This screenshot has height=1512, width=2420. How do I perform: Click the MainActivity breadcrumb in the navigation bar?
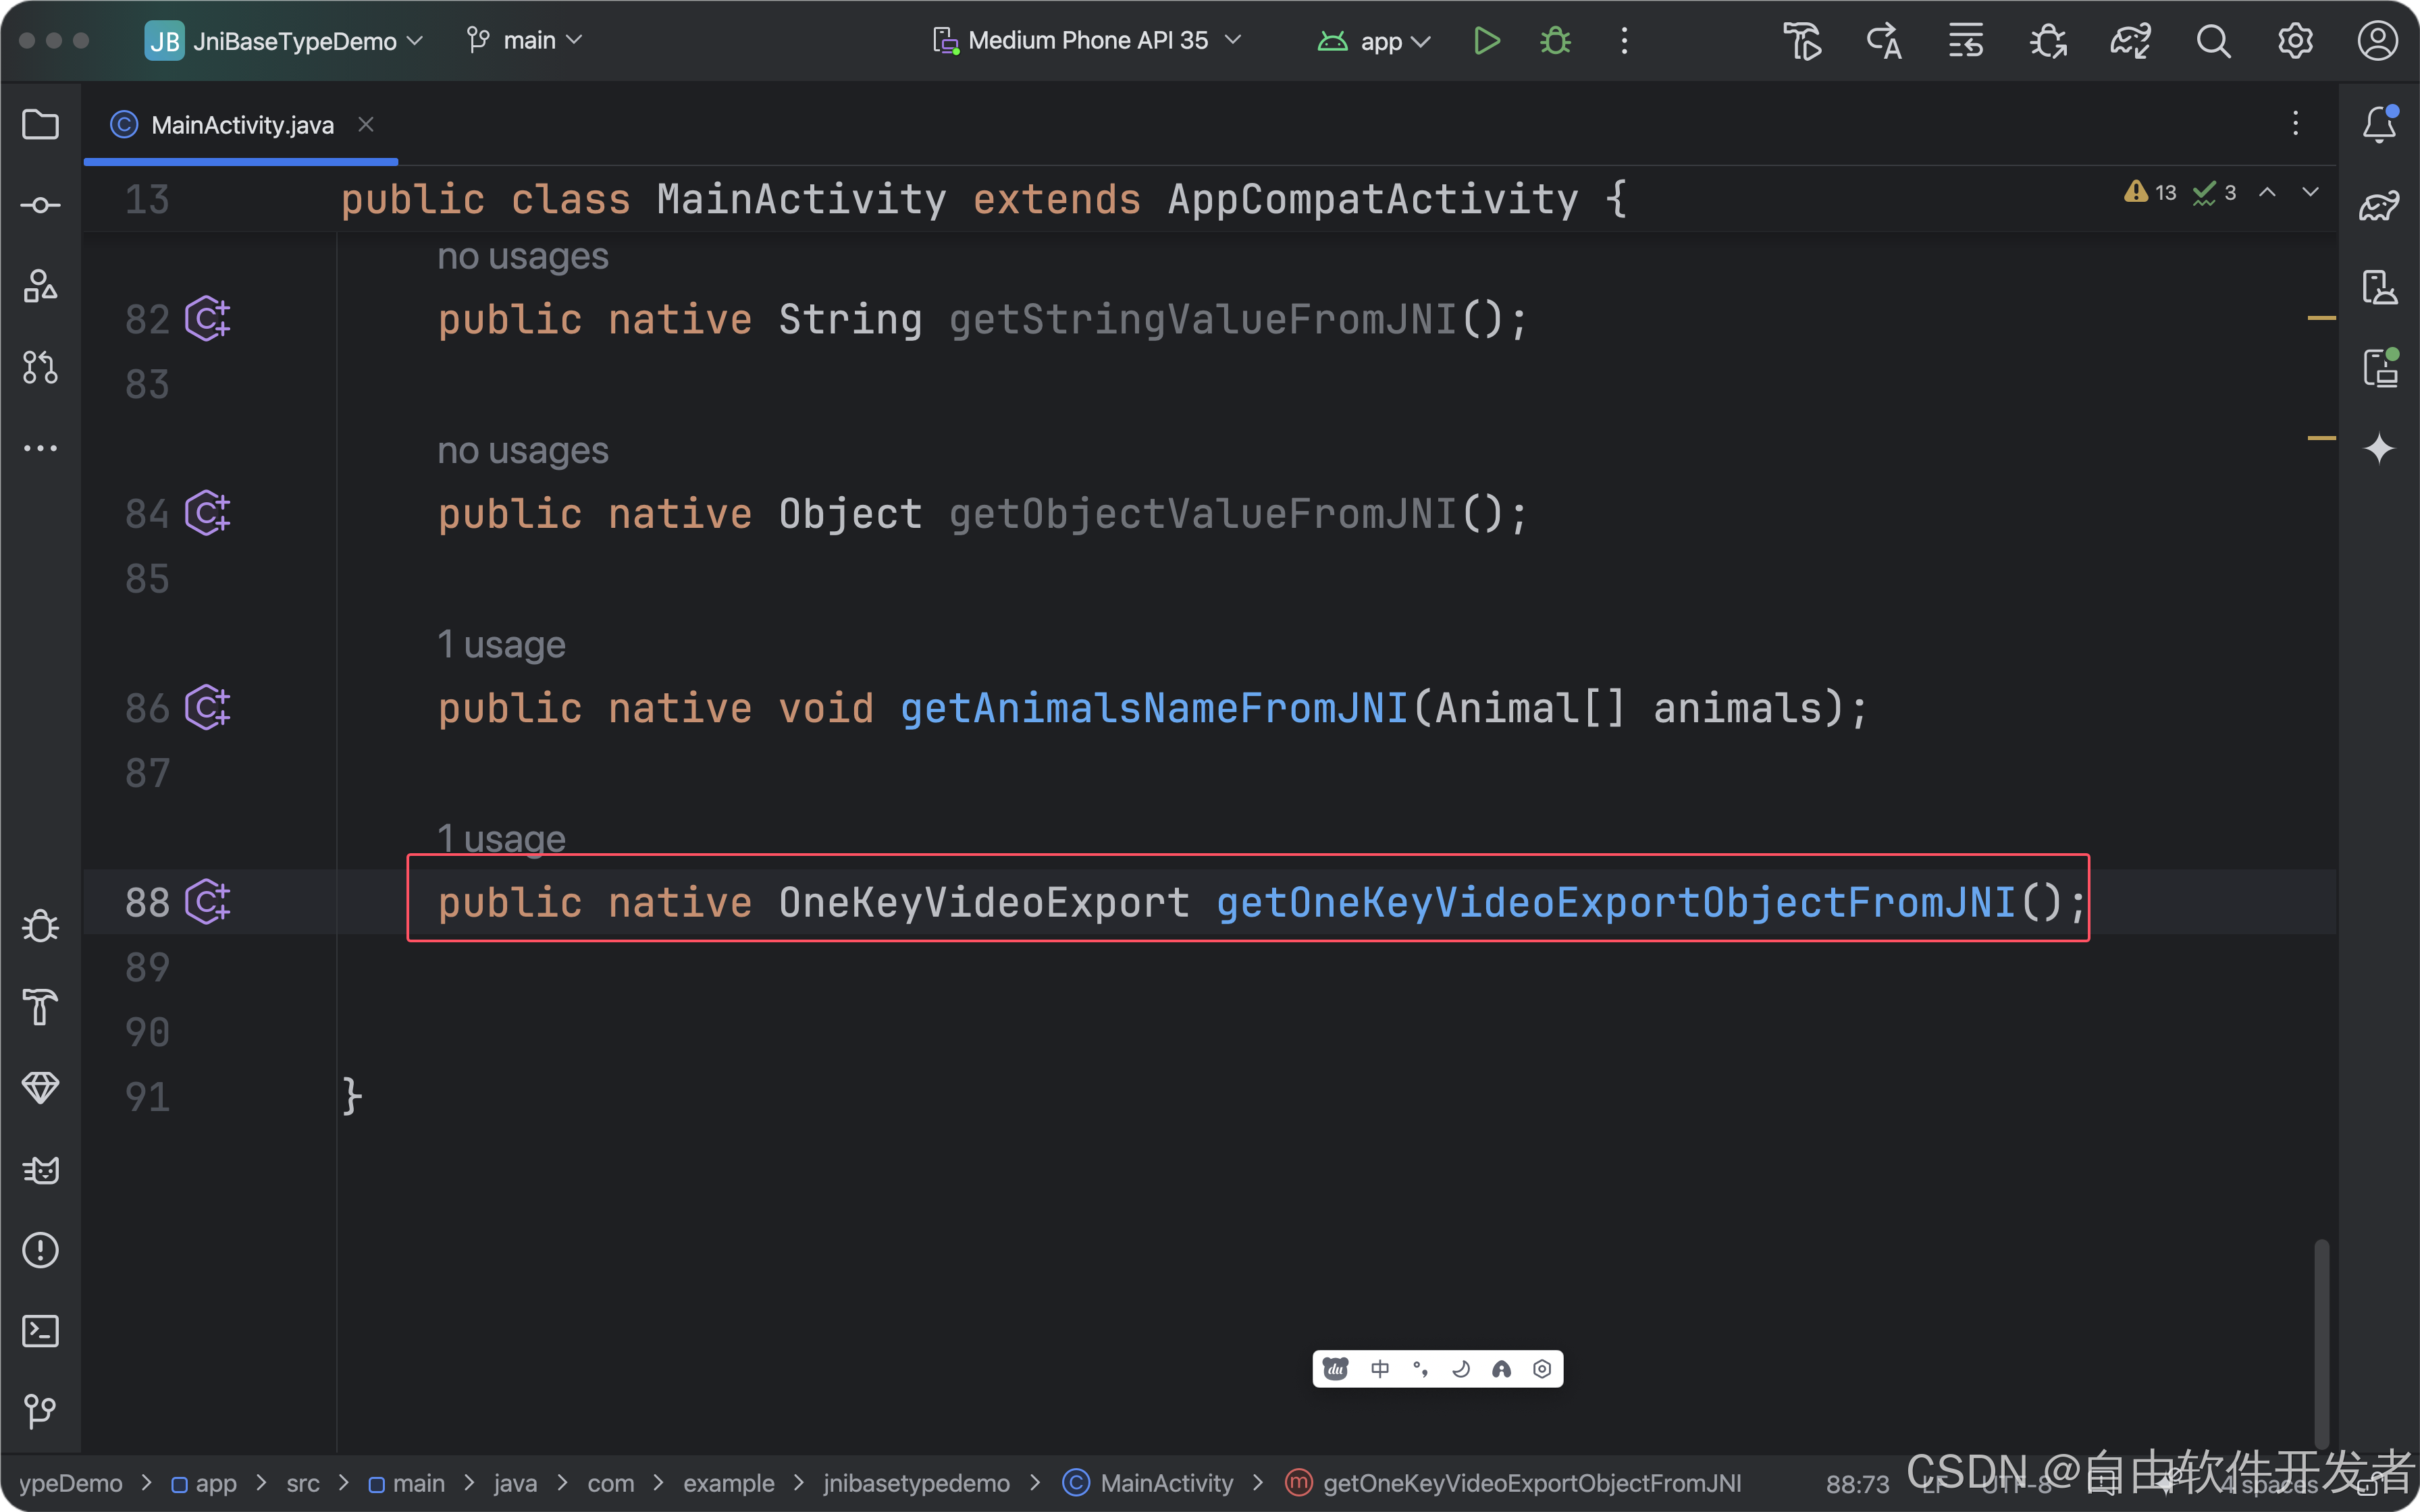[x=1165, y=1483]
